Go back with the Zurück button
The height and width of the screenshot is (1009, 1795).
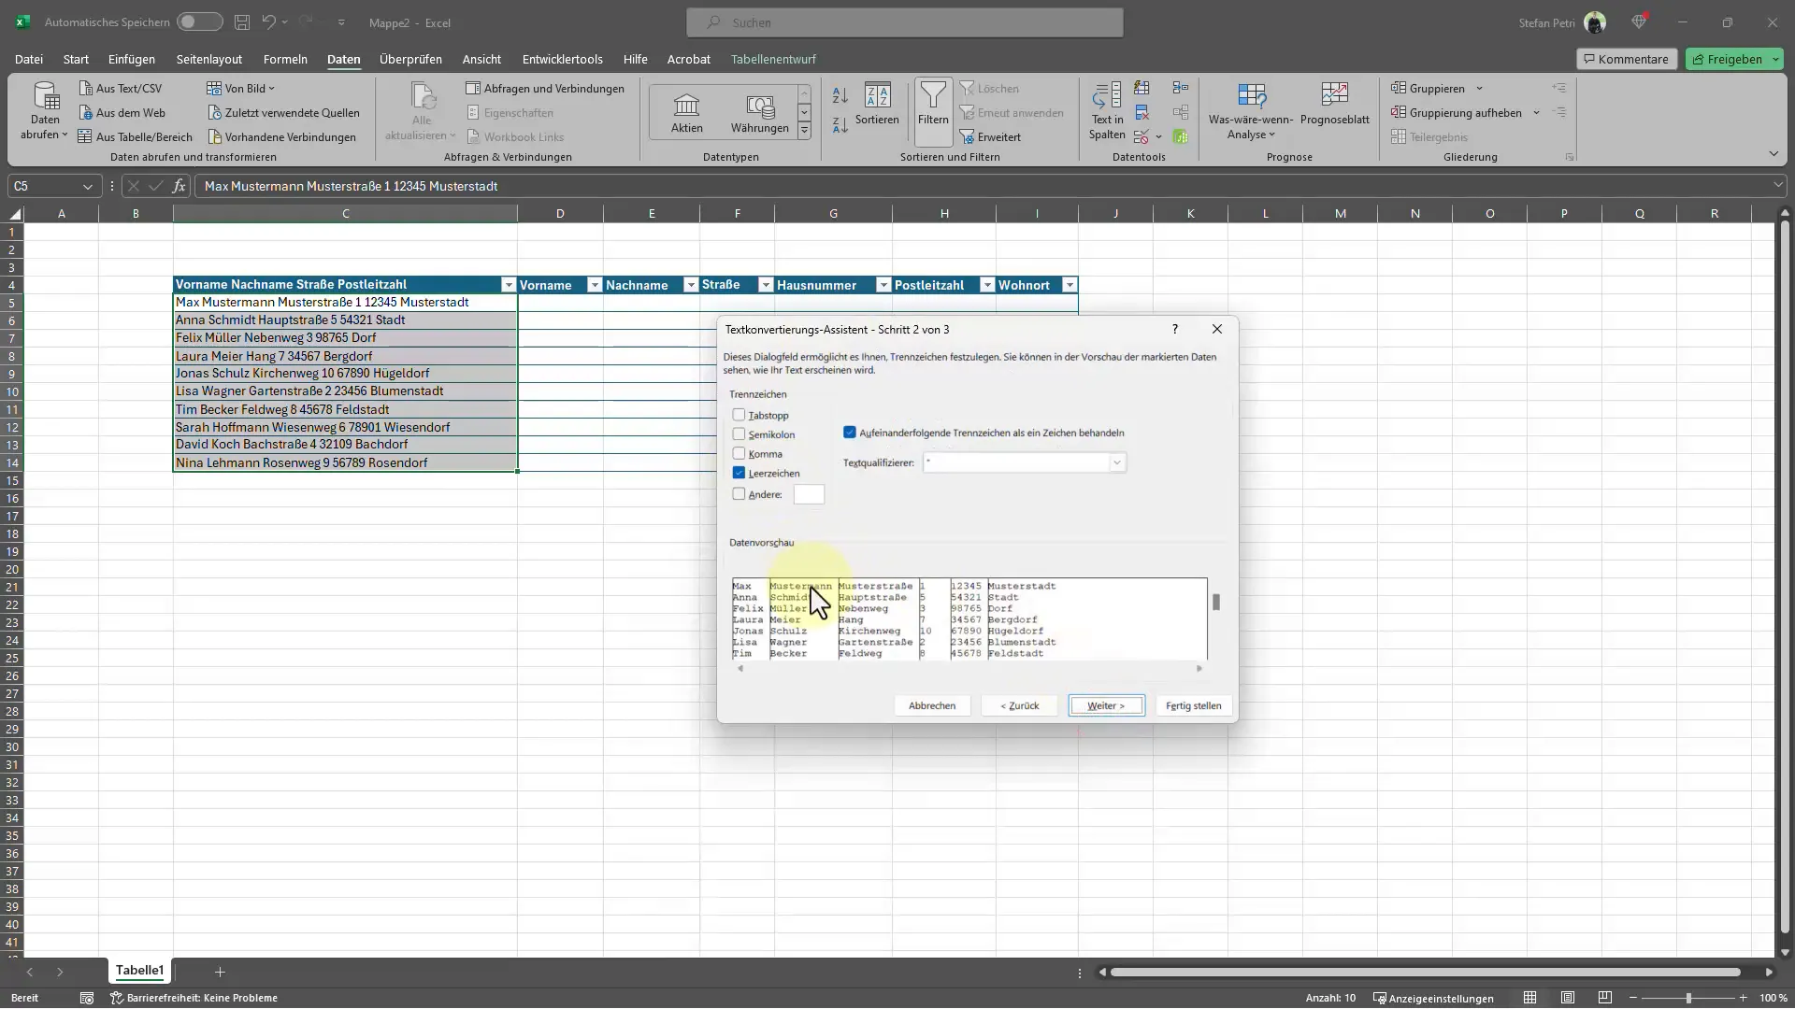1019,706
